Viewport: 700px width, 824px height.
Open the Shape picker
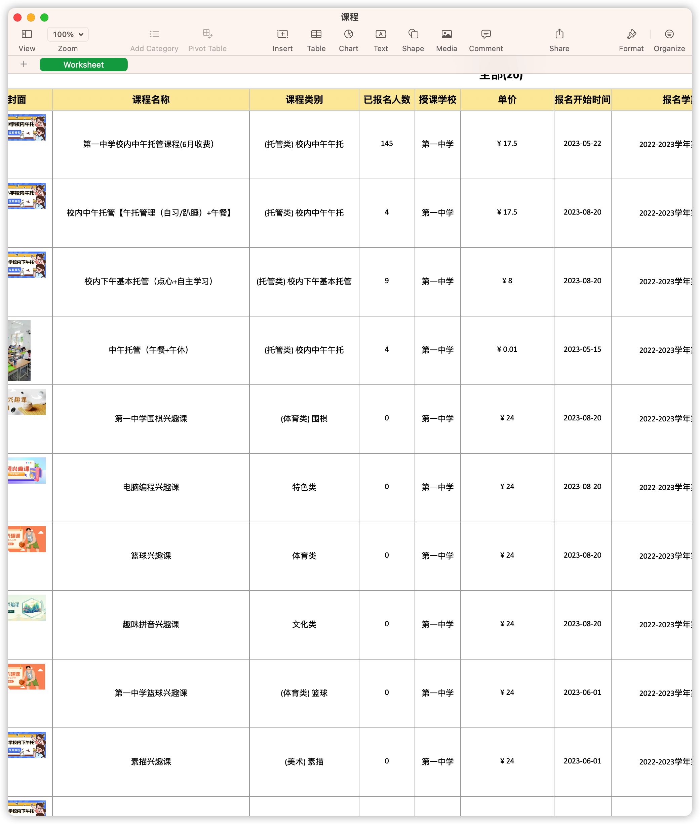click(x=413, y=34)
